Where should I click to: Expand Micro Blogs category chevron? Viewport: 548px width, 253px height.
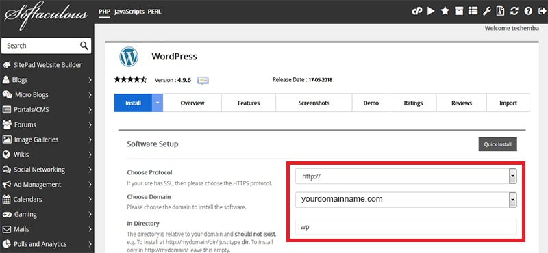pos(90,95)
